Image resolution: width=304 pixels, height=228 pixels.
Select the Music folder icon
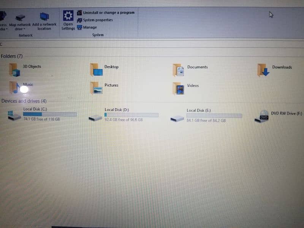(15, 87)
